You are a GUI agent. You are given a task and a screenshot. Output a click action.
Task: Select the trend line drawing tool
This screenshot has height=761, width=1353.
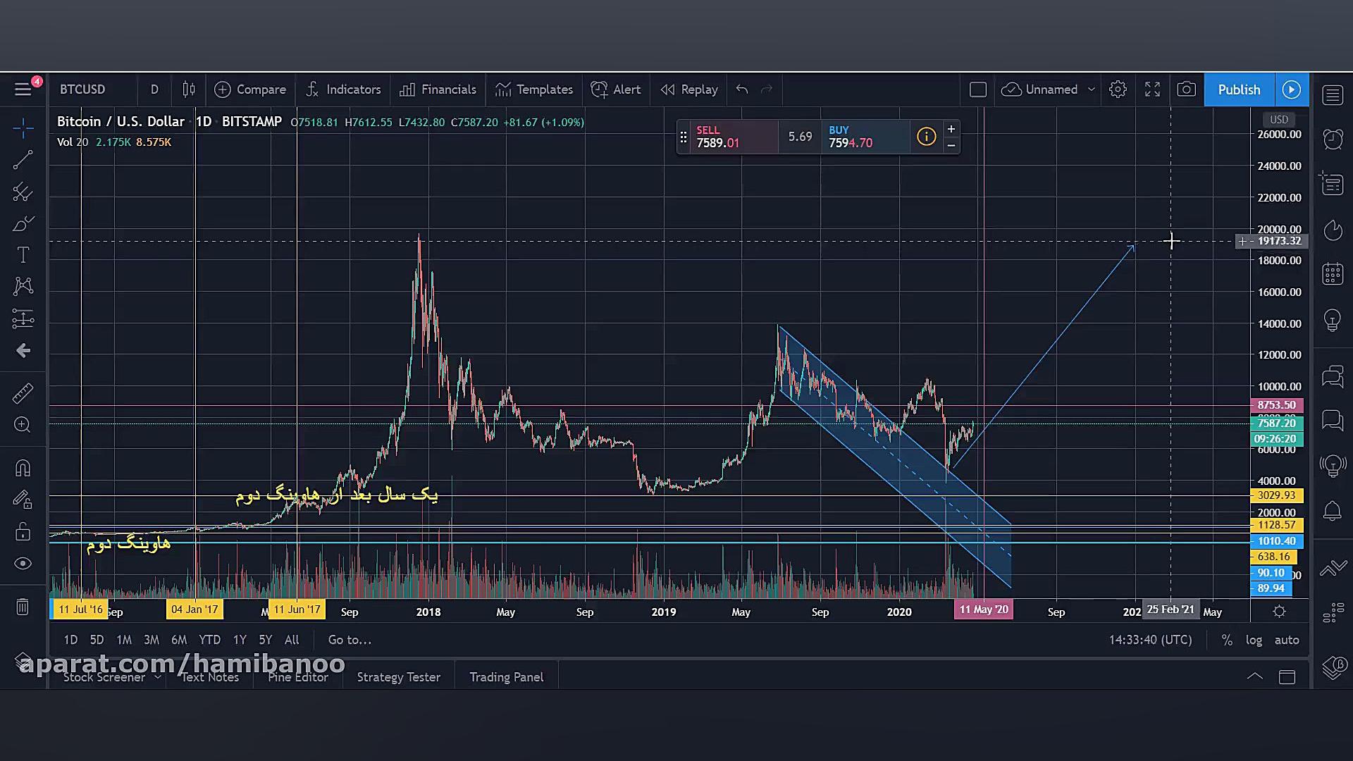tap(23, 160)
